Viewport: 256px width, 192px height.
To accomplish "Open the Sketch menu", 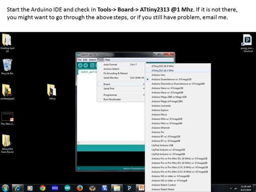I will tap(92, 60).
